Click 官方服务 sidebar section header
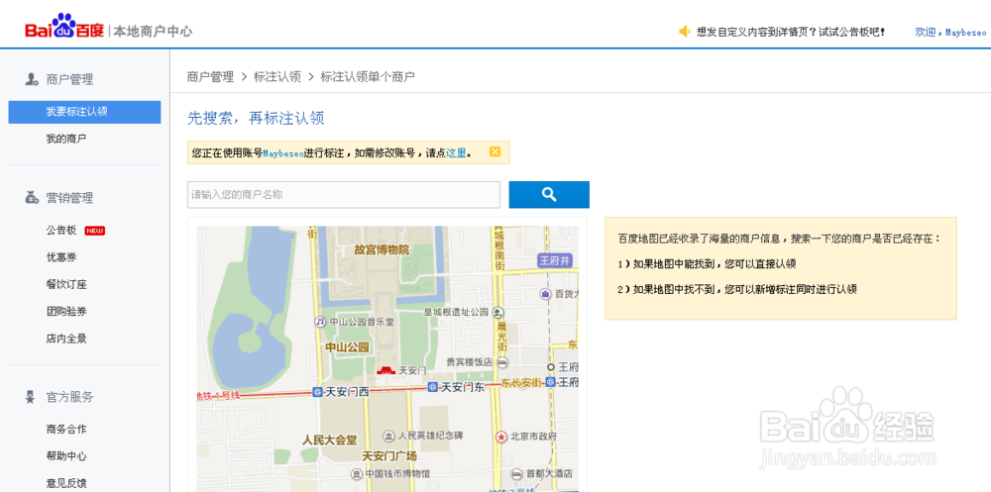This screenshot has height=492, width=991. point(69,397)
